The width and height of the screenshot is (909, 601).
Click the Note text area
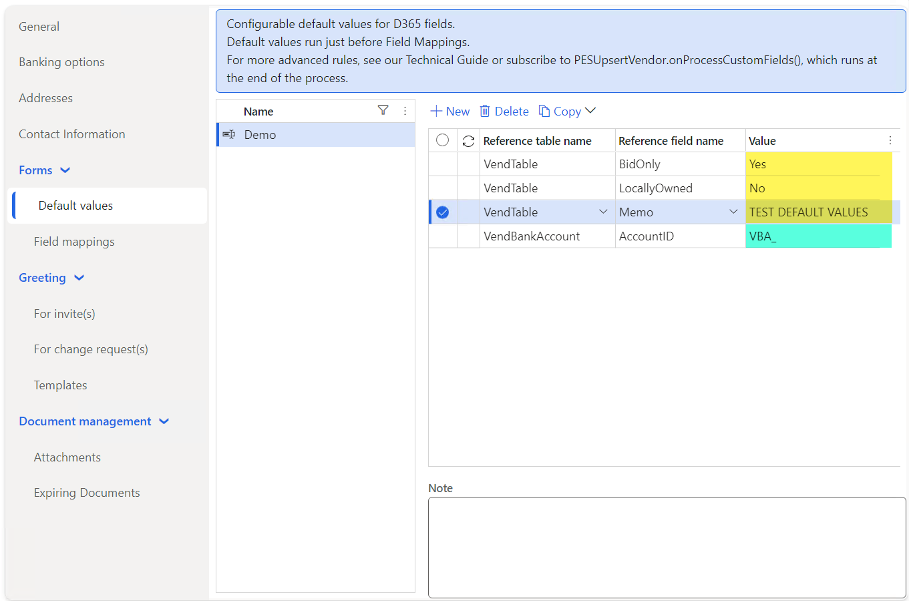667,548
